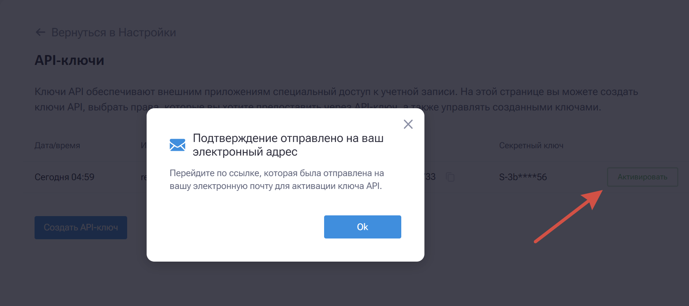The image size is (689, 306).
Task: Click the Секретный ключ column header
Action: point(531,146)
